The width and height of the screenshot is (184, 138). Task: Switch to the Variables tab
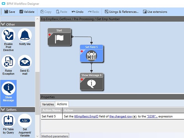tap(48, 104)
